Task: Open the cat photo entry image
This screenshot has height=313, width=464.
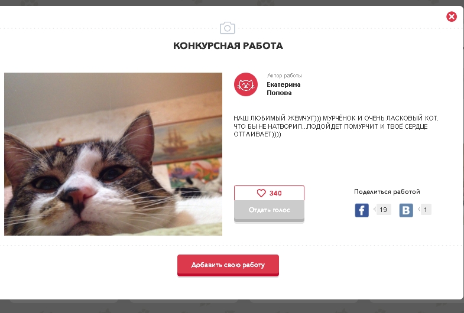Action: 113,154
